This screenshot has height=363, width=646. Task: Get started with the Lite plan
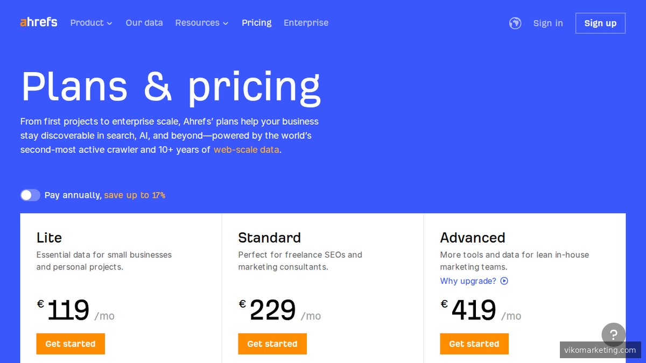[x=71, y=344]
